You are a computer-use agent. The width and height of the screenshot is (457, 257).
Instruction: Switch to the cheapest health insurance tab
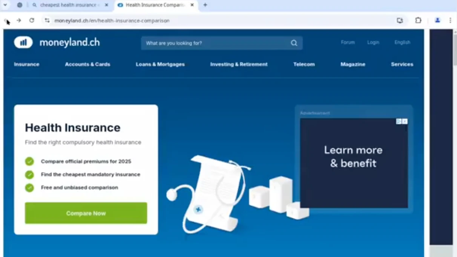pyautogui.click(x=70, y=5)
